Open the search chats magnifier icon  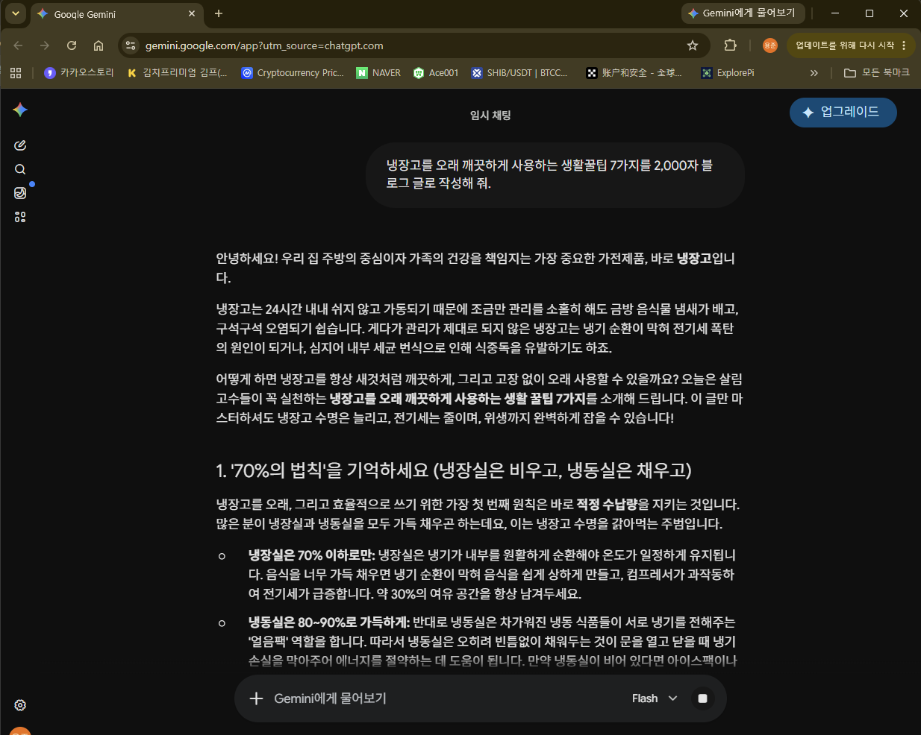point(20,169)
